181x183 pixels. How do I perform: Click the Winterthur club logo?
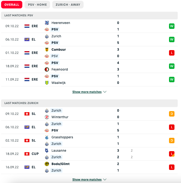point(47,117)
